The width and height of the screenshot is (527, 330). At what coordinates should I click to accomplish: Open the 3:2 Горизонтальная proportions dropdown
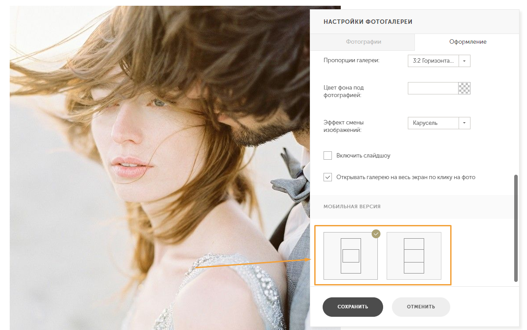(x=433, y=61)
